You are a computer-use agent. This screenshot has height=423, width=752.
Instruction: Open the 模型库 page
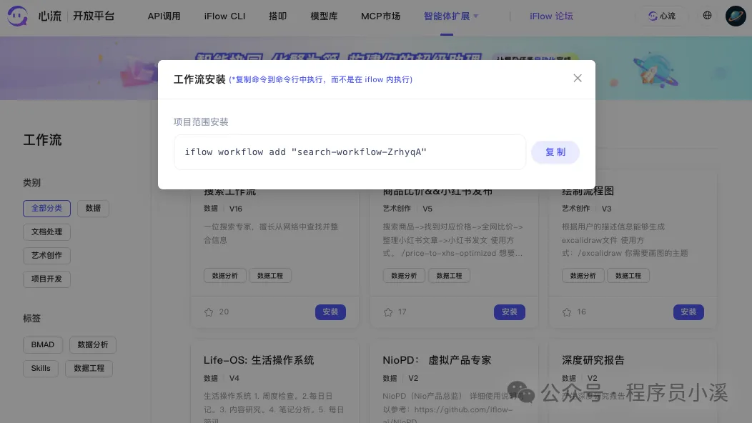324,16
